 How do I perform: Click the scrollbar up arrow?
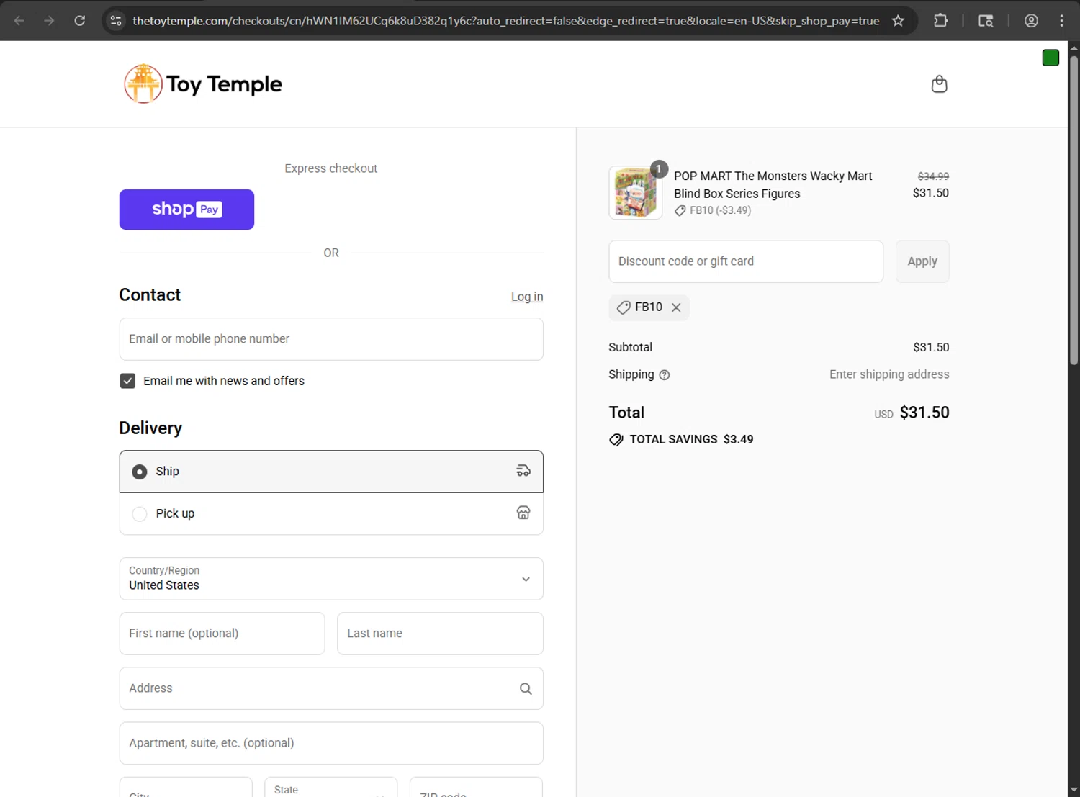pos(1074,48)
